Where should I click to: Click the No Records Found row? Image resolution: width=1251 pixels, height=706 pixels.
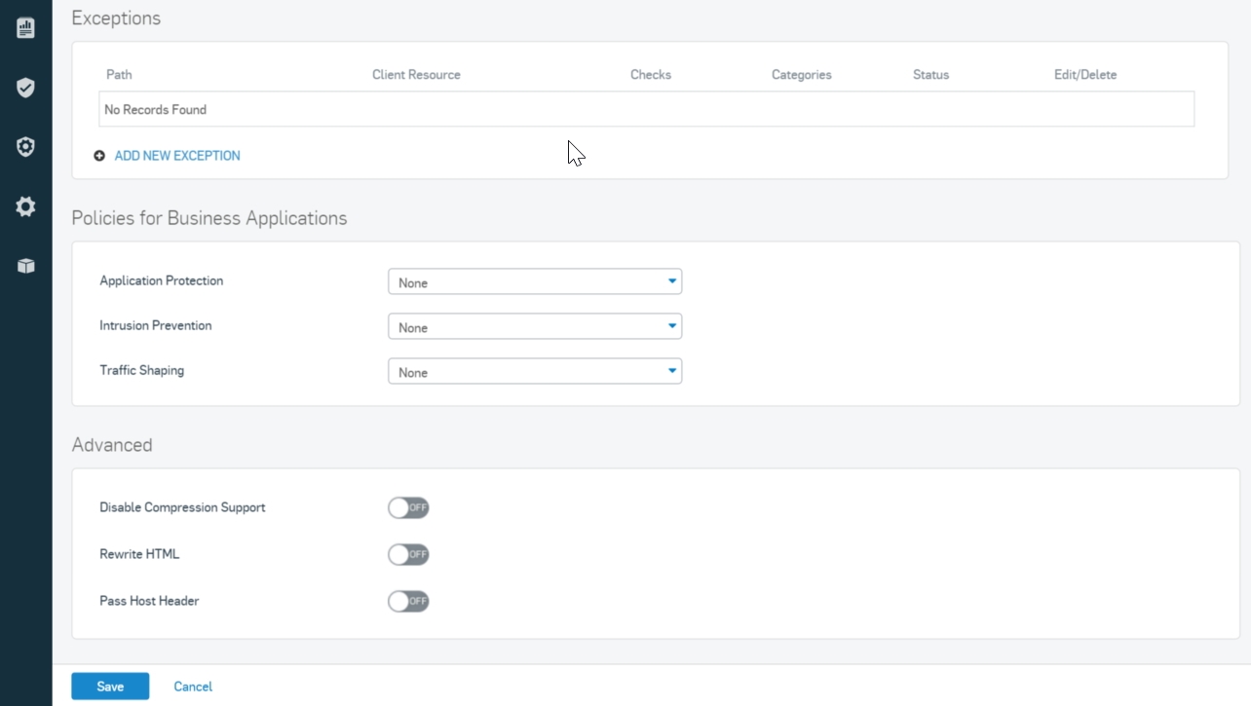647,109
